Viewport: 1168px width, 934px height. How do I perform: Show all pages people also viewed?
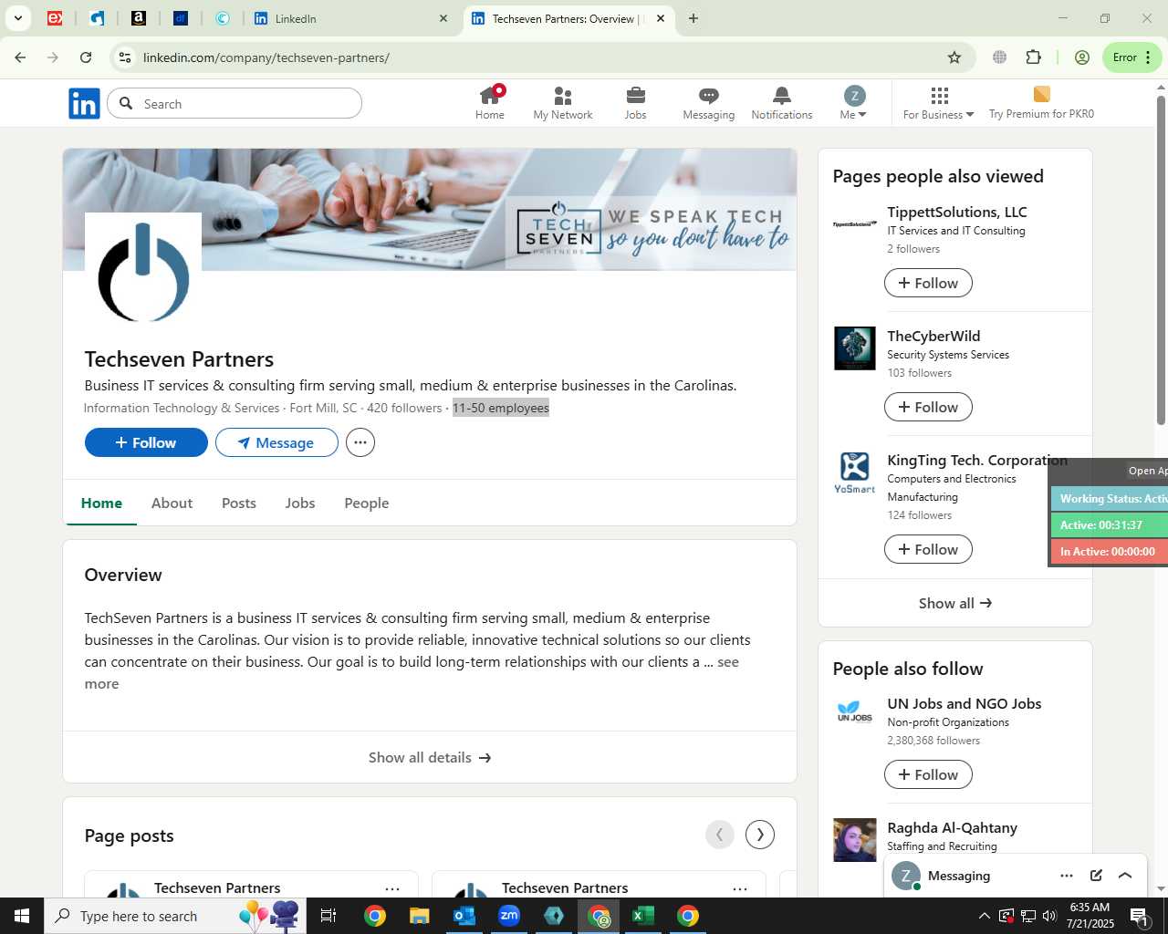(955, 603)
